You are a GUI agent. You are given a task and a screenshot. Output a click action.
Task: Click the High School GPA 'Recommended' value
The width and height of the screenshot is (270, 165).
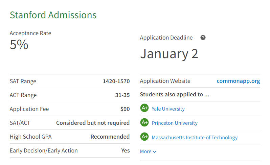[x=110, y=137]
